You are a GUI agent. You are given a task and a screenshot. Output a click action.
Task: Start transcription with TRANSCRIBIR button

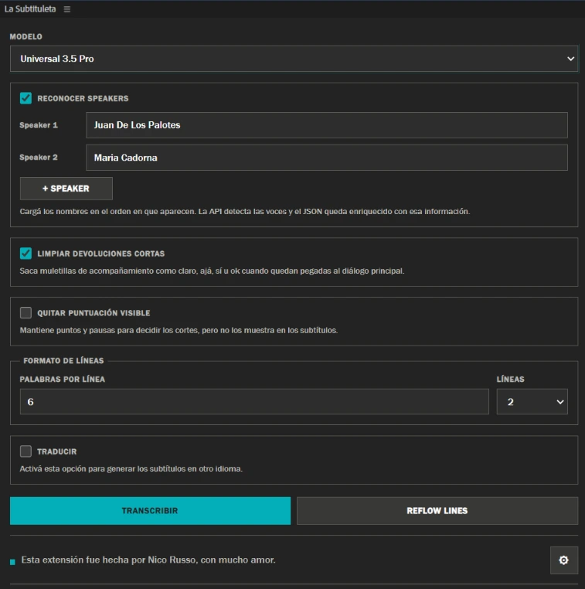pyautogui.click(x=150, y=511)
